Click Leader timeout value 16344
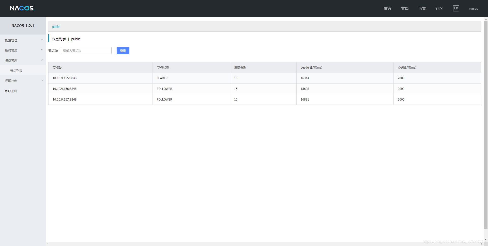Screen dimensions: 488x246 pos(305,78)
